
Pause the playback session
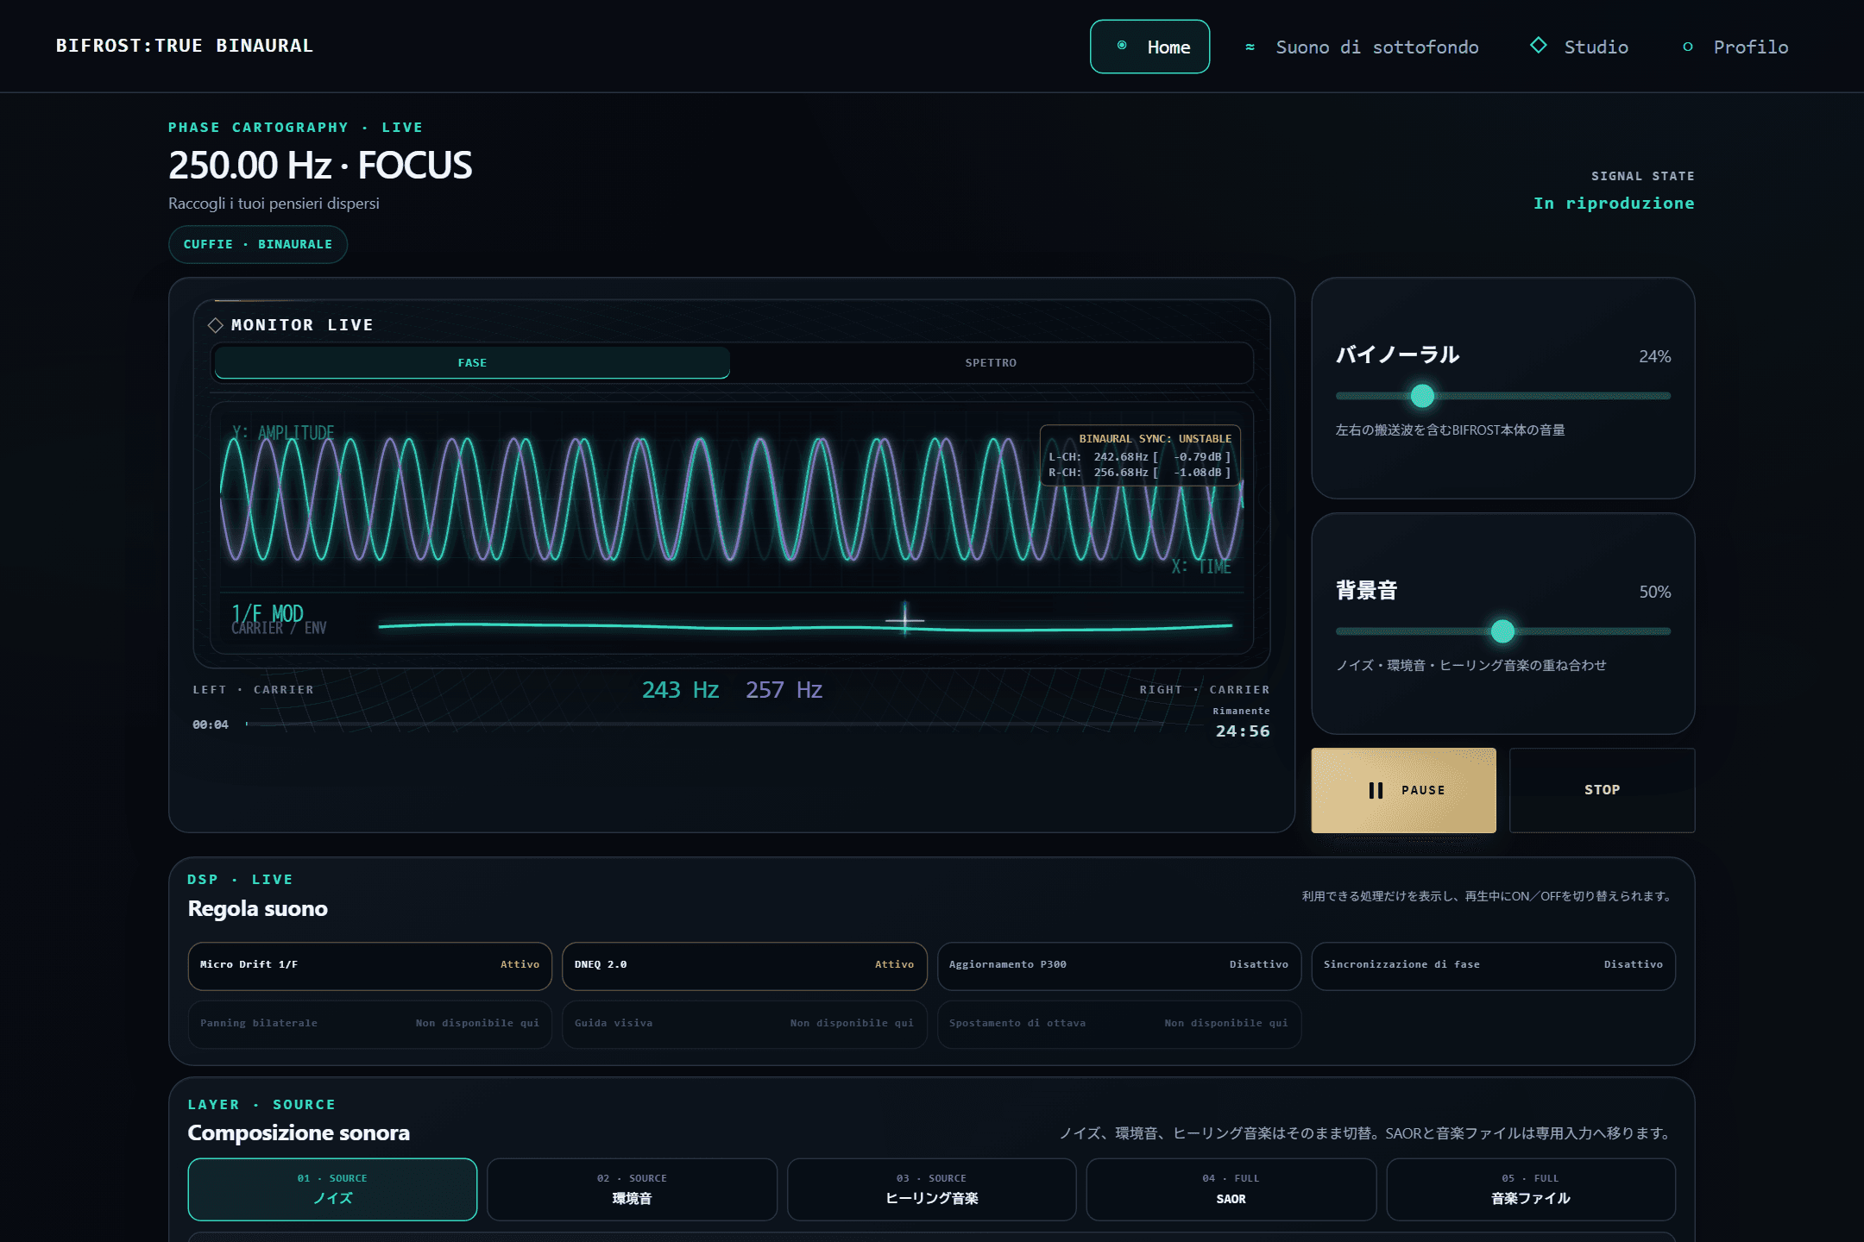1403,790
